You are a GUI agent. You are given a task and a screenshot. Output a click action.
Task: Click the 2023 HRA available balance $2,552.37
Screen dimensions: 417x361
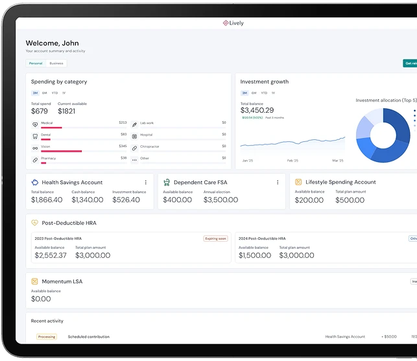(51, 255)
